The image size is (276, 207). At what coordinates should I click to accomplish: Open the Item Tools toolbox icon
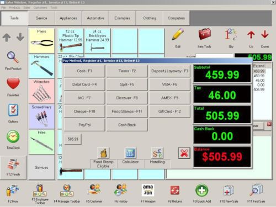(204, 34)
